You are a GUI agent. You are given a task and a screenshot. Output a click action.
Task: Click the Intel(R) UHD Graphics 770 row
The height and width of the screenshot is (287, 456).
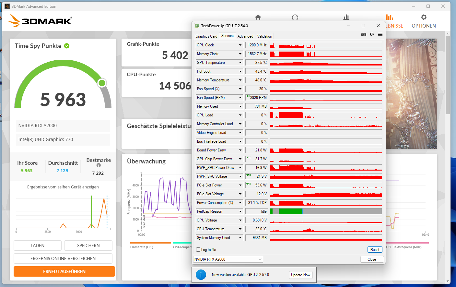coord(63,139)
